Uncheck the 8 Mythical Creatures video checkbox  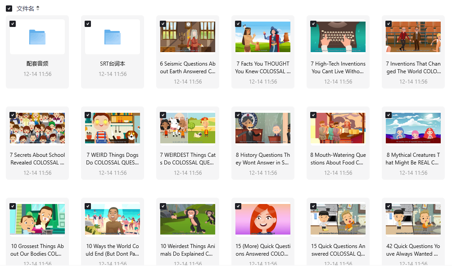click(x=389, y=115)
